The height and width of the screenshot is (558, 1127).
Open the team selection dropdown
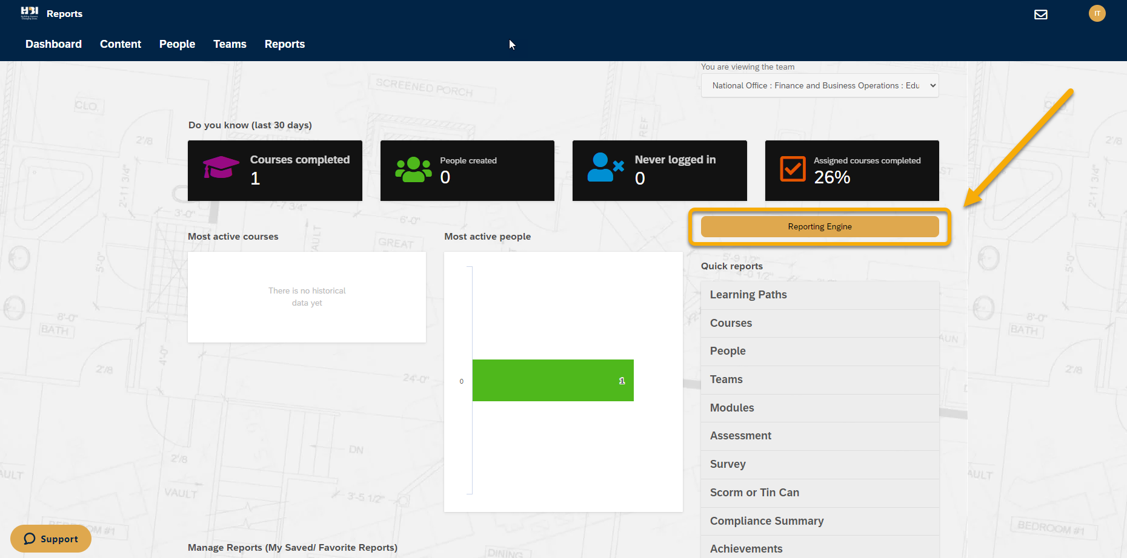pos(819,86)
